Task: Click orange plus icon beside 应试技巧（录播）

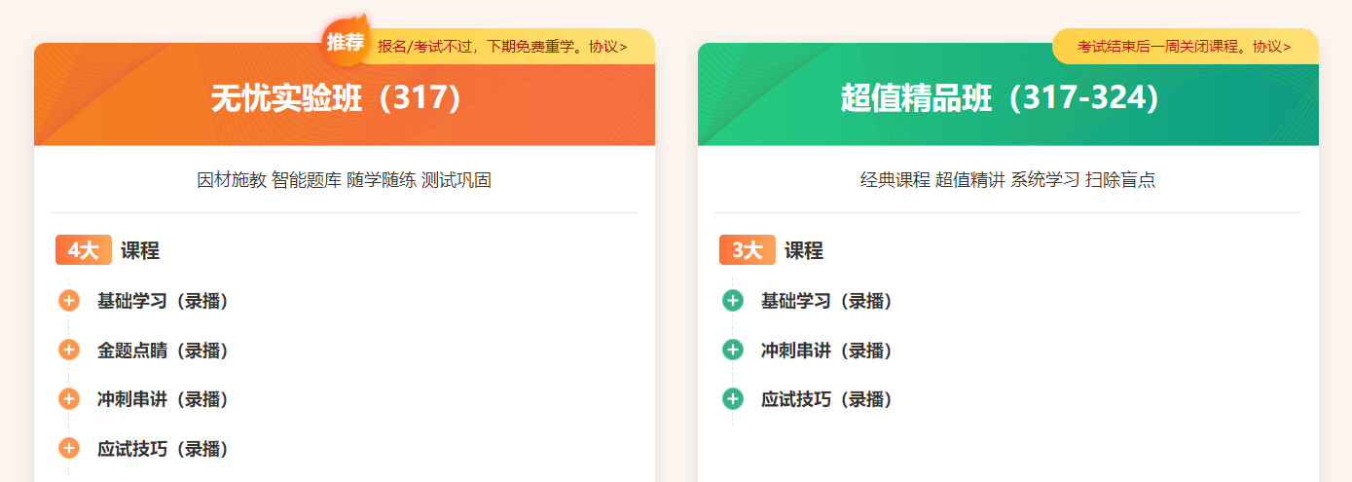Action: (x=69, y=449)
